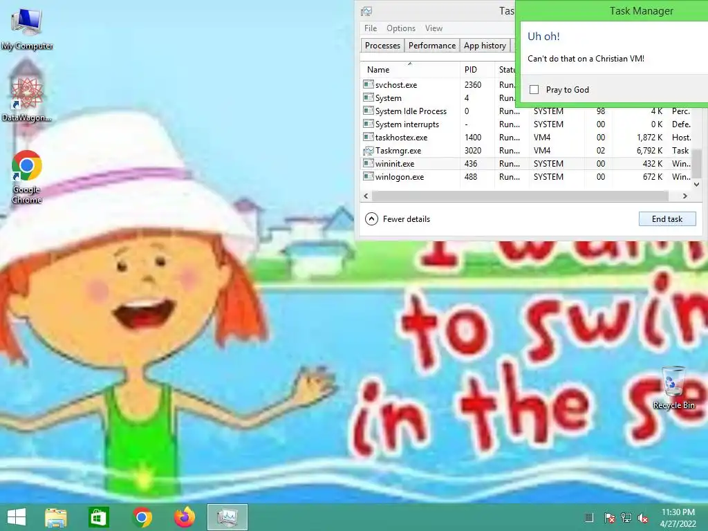Click the Uh oh! dialog heading
The image size is (708, 531).
coord(543,36)
